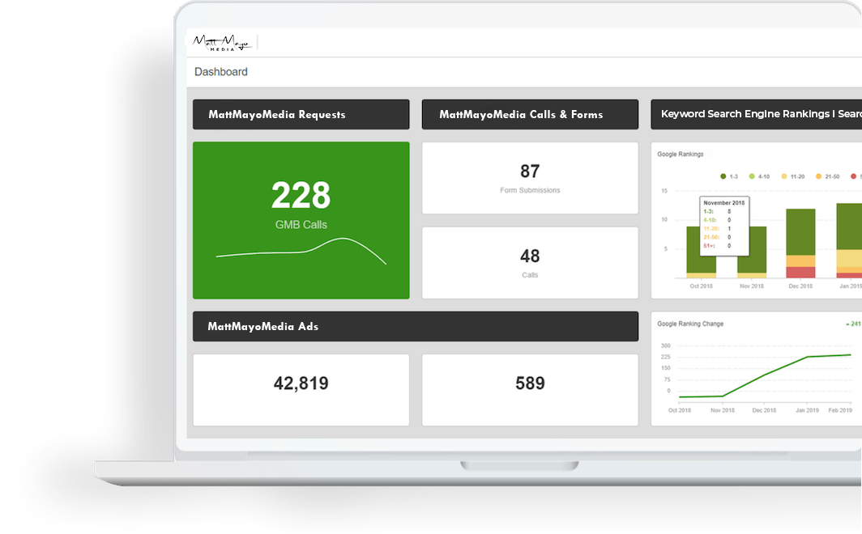This screenshot has height=534, width=862.
Task: Click the Oct 2018 rankings bar
Action: click(x=701, y=249)
